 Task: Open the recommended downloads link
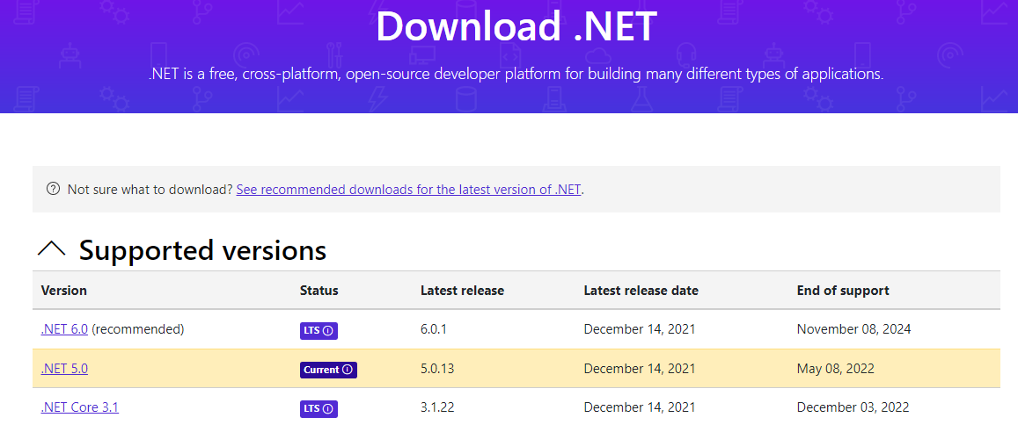coord(409,190)
